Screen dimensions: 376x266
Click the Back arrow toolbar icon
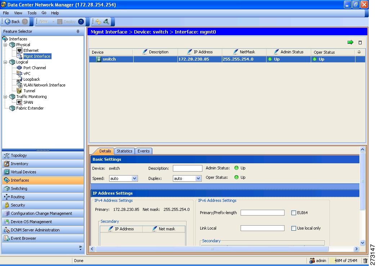tap(8, 22)
